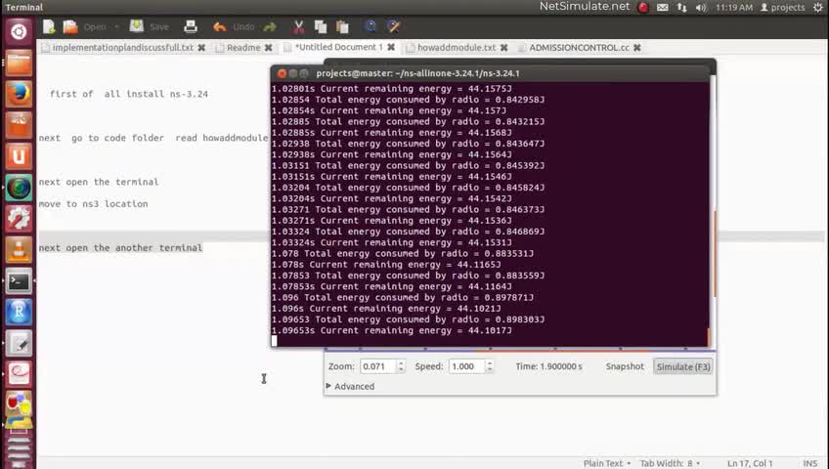The image size is (829, 469).
Task: Launch VLC media player from dock
Action: (x=19, y=250)
